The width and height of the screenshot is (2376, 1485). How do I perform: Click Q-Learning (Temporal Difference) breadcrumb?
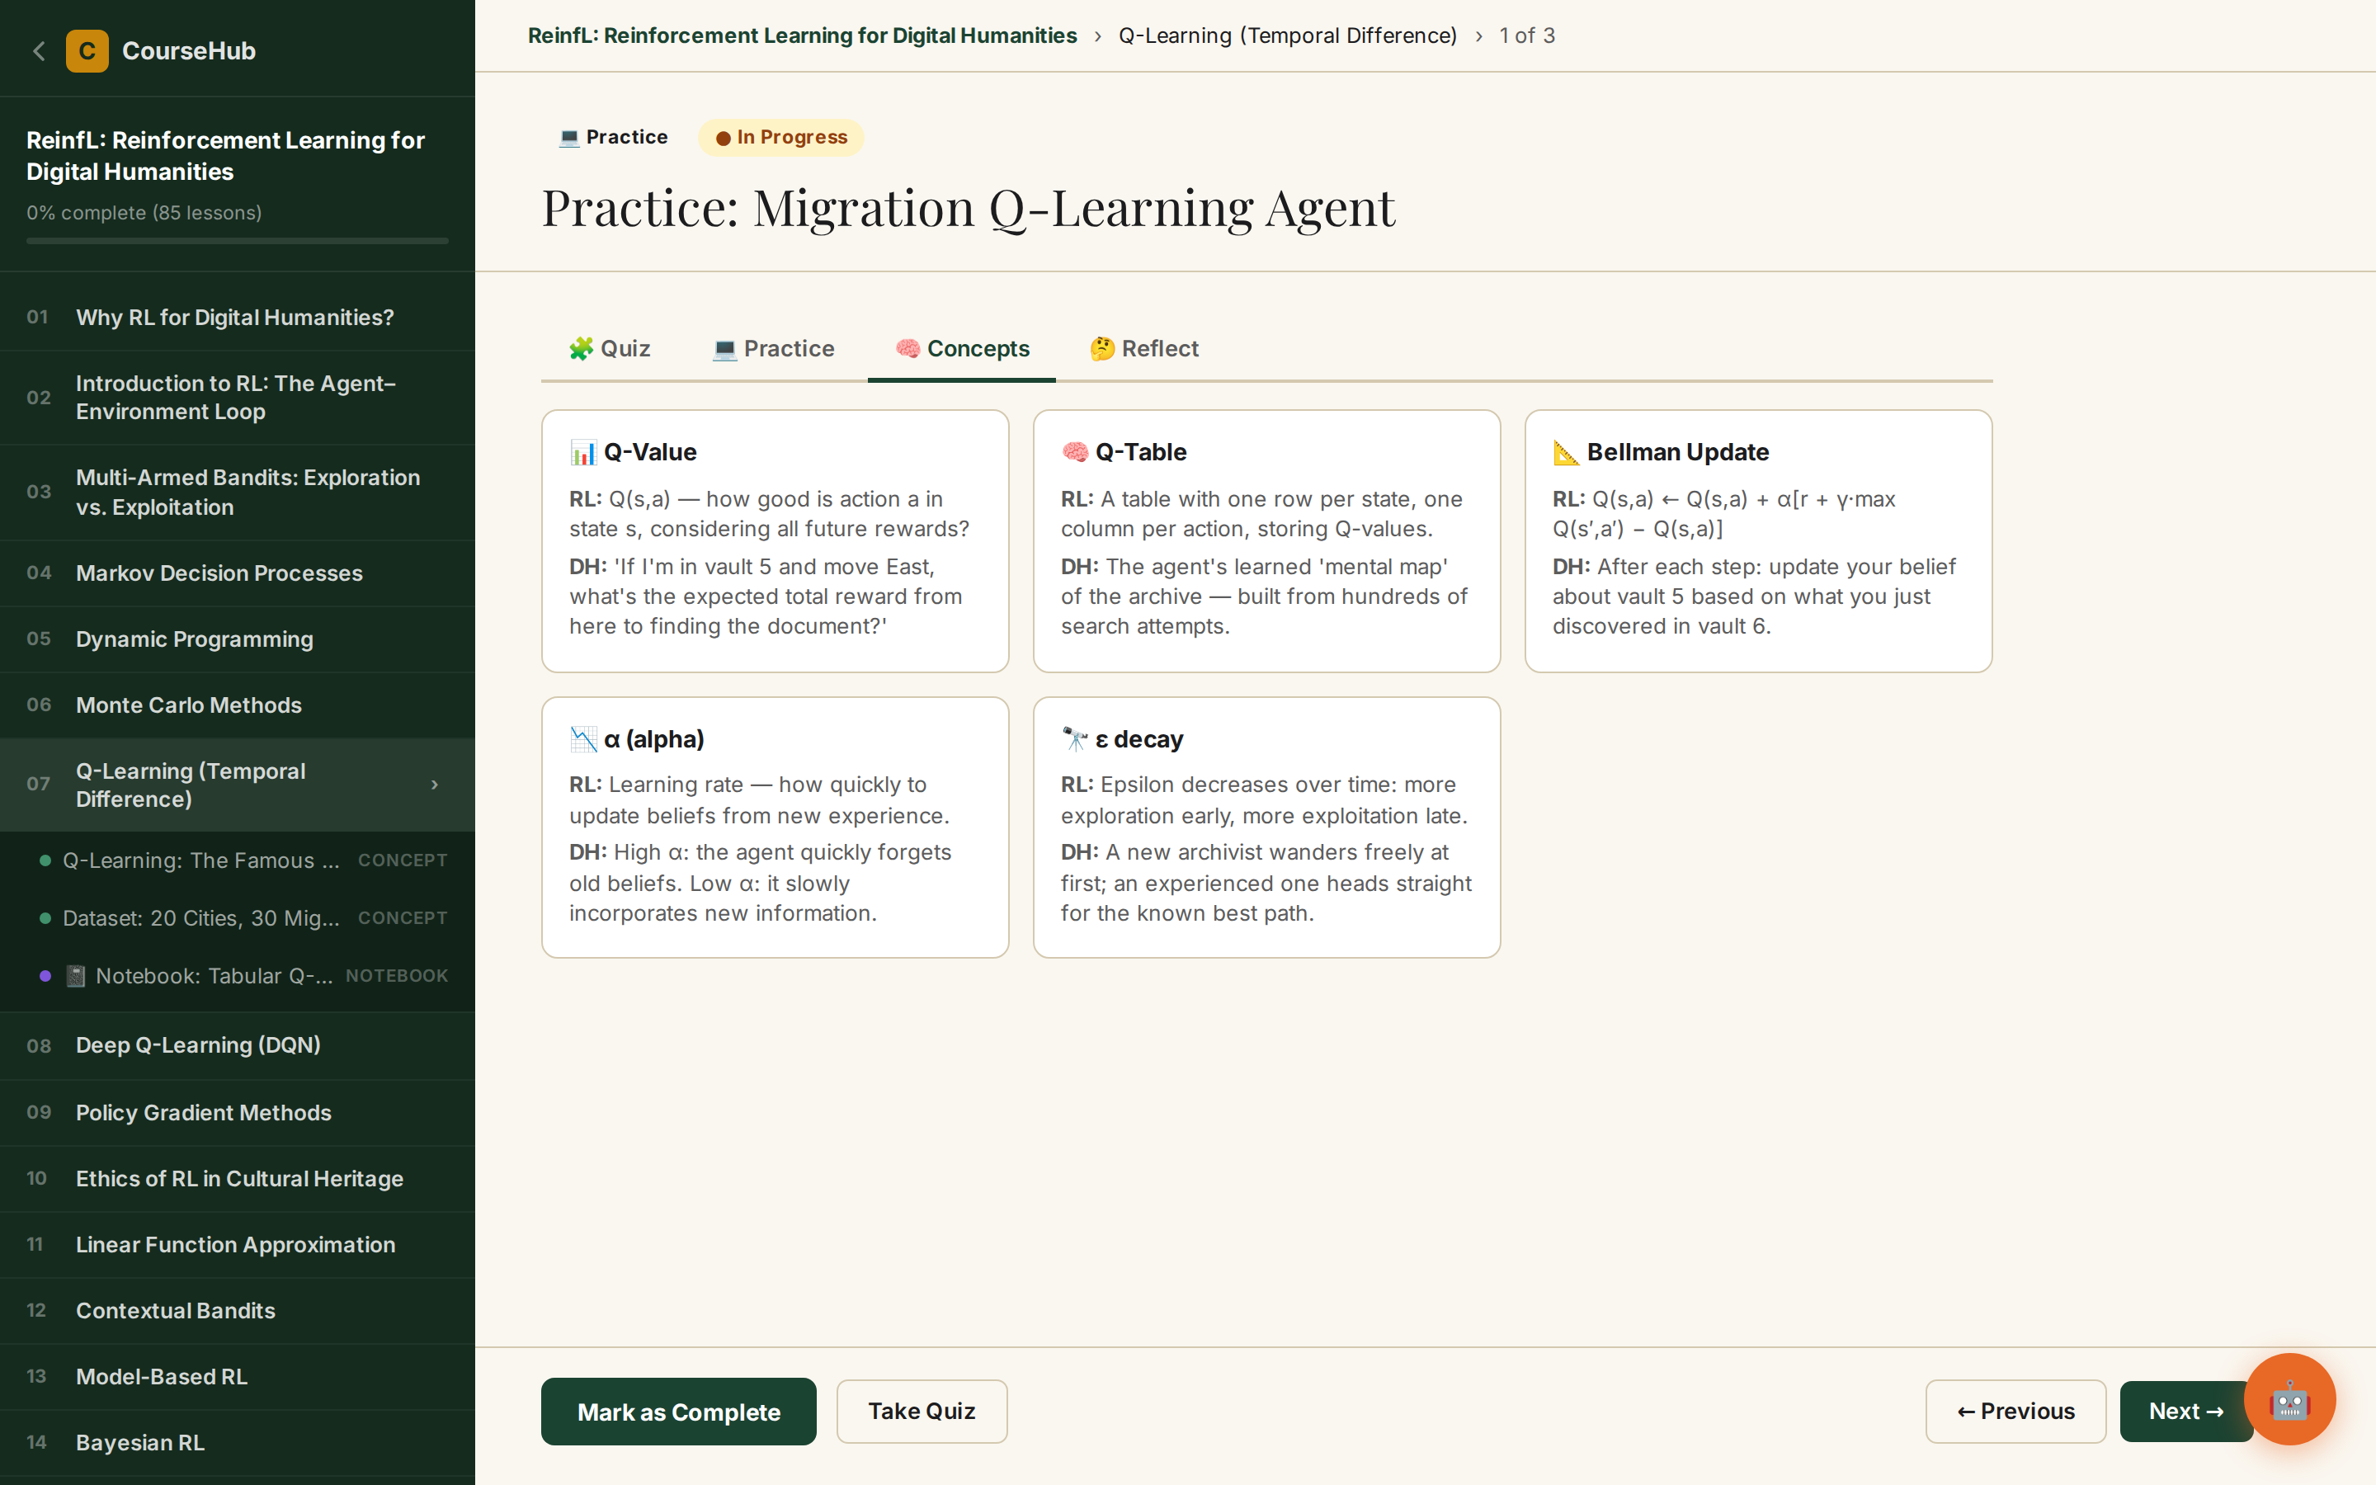1288,35
